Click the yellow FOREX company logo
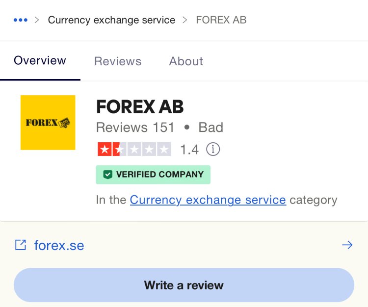 coord(48,123)
